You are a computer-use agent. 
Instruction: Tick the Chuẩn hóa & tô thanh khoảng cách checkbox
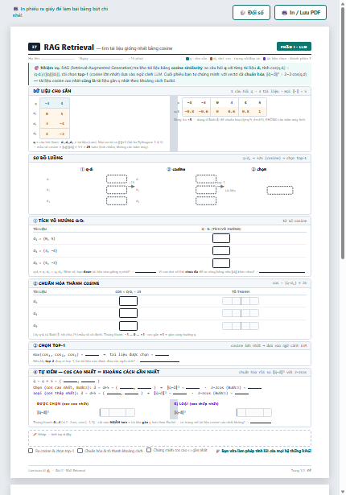click(80, 451)
